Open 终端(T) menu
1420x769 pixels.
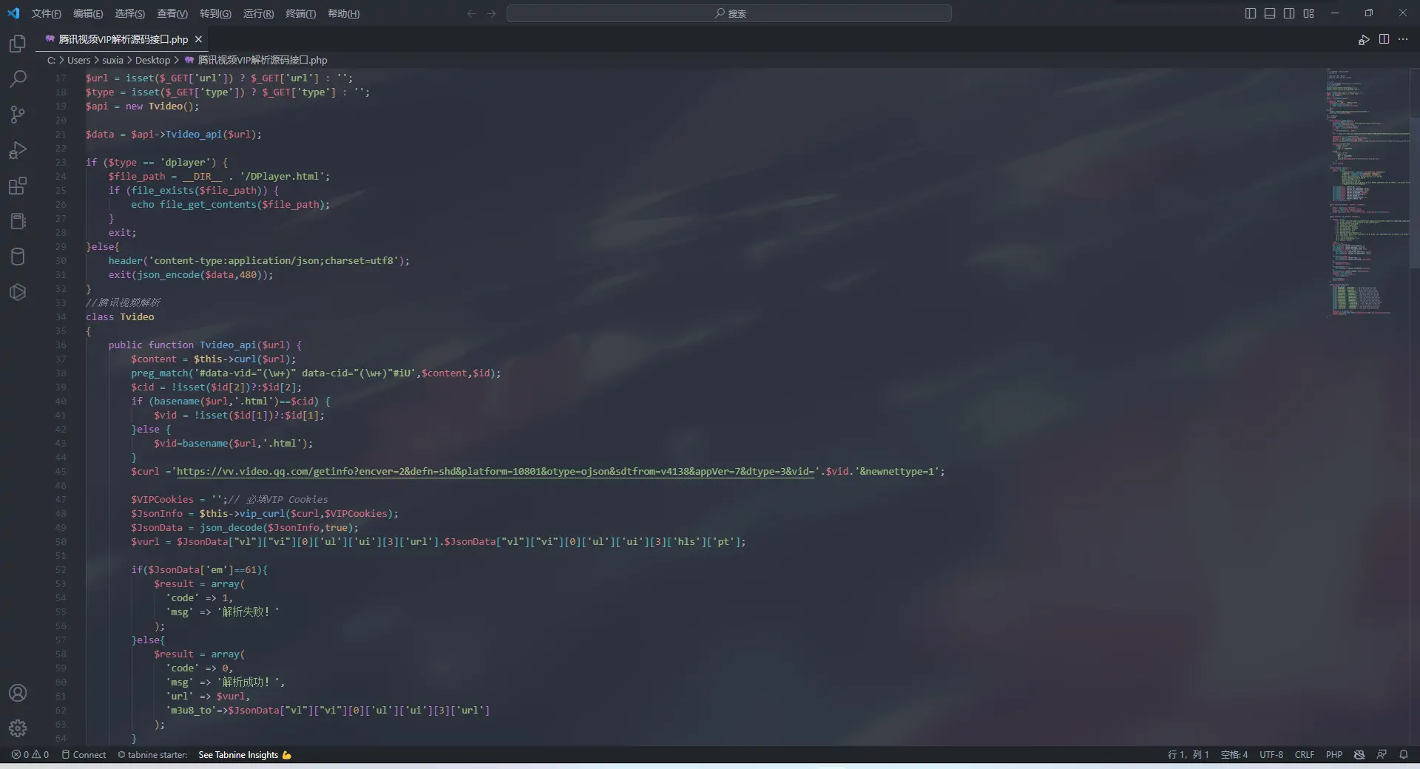point(300,13)
